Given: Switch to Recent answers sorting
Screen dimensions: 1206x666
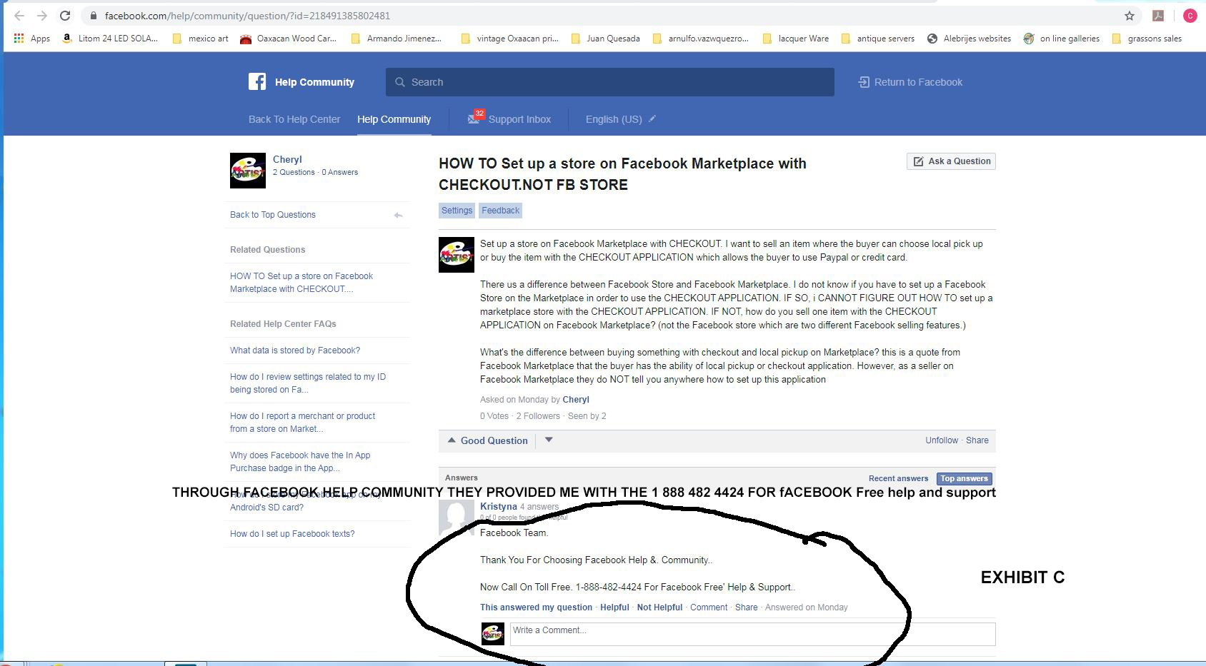Looking at the screenshot, I should pos(898,478).
